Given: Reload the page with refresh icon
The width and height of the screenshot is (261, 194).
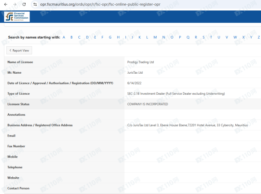Looking at the screenshot, I should point(24,4).
